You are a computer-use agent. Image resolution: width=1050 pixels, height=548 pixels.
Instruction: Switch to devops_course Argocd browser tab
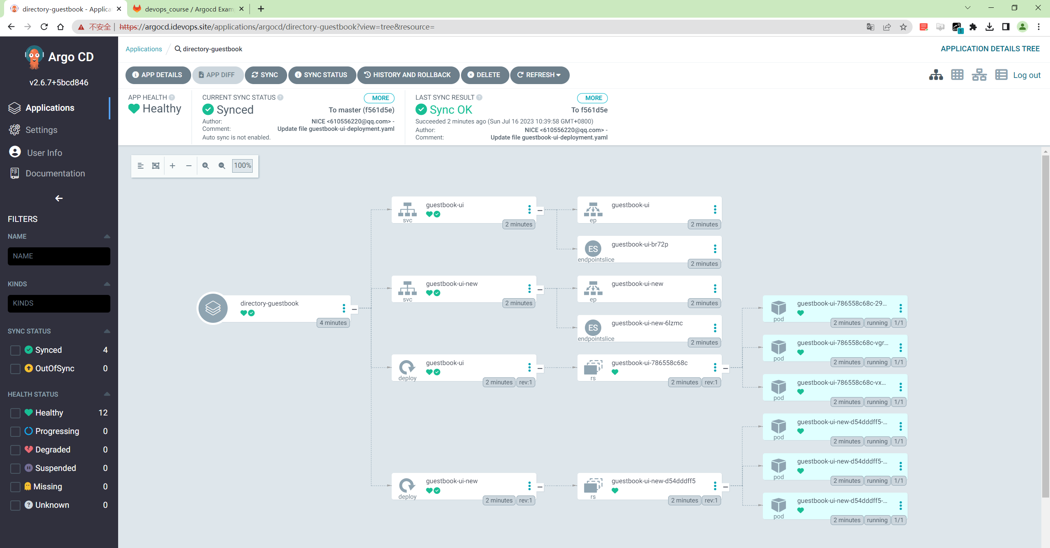point(189,9)
